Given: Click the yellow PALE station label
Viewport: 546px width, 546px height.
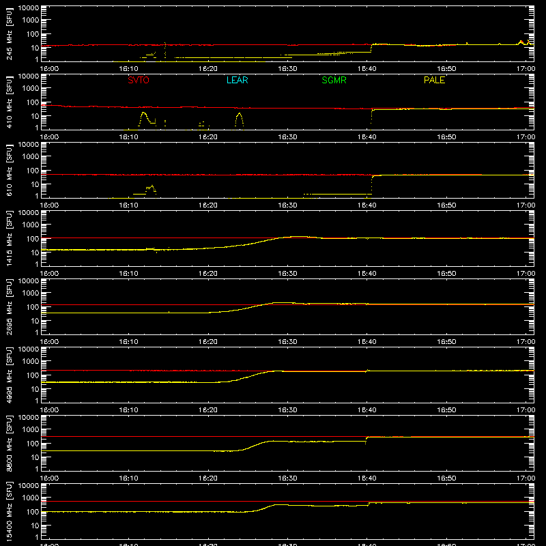Looking at the screenshot, I should click(x=434, y=80).
